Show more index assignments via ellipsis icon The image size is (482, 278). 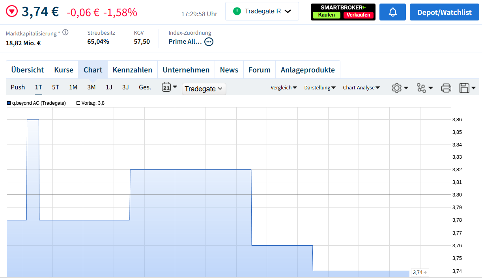click(209, 41)
